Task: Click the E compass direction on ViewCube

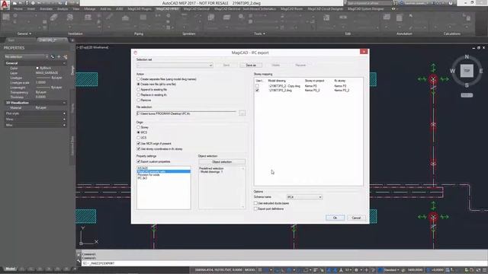Action: pos(481,71)
